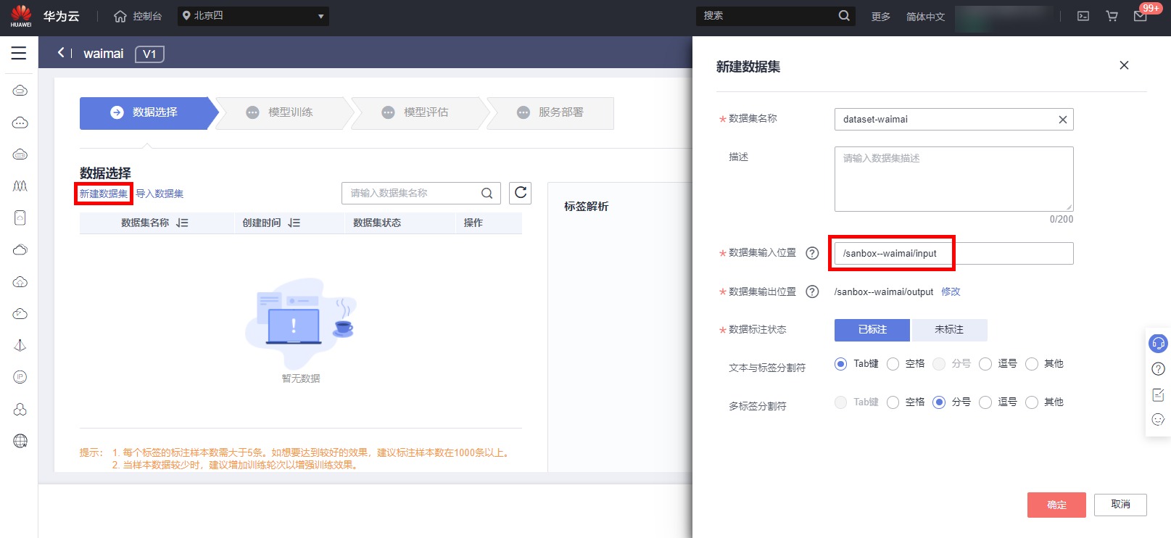Switch to 服务部署 step tab
1171x538 pixels.
[x=553, y=112]
